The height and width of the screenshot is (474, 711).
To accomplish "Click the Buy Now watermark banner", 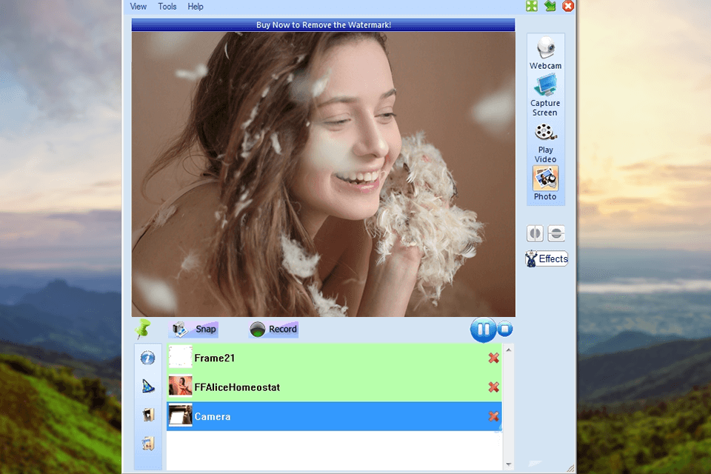I will (323, 24).
